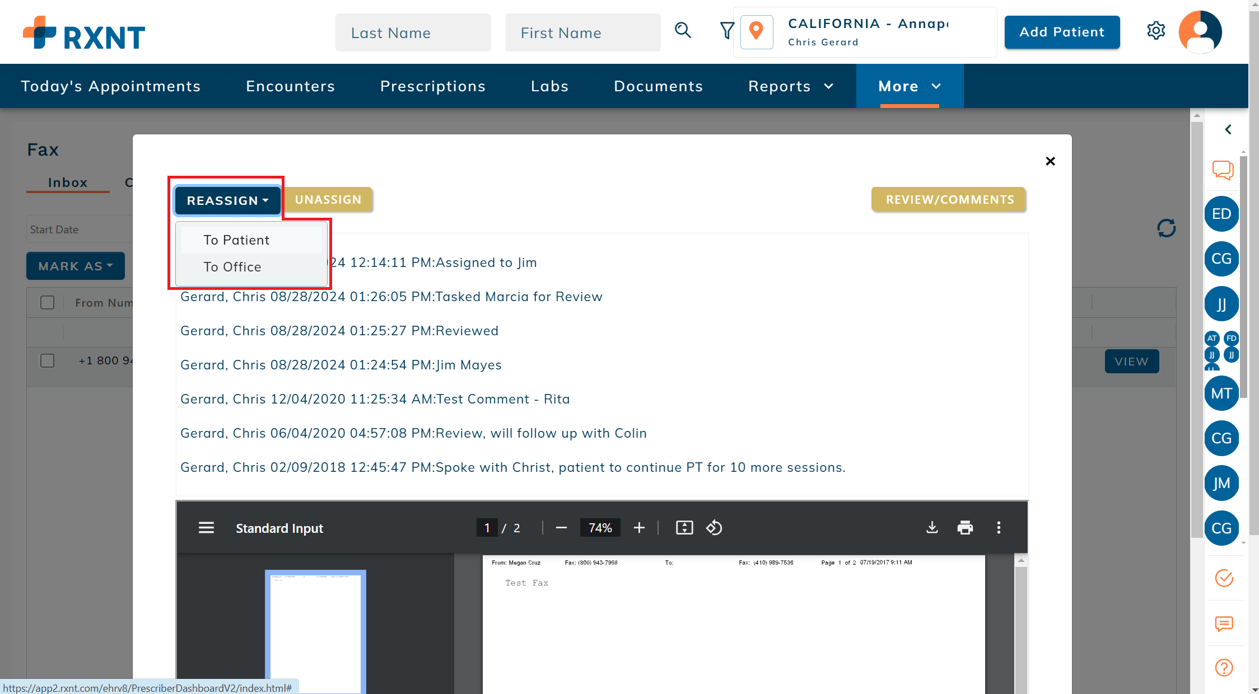The height and width of the screenshot is (694, 1259).
Task: Open settings gear icon
Action: pos(1156,31)
